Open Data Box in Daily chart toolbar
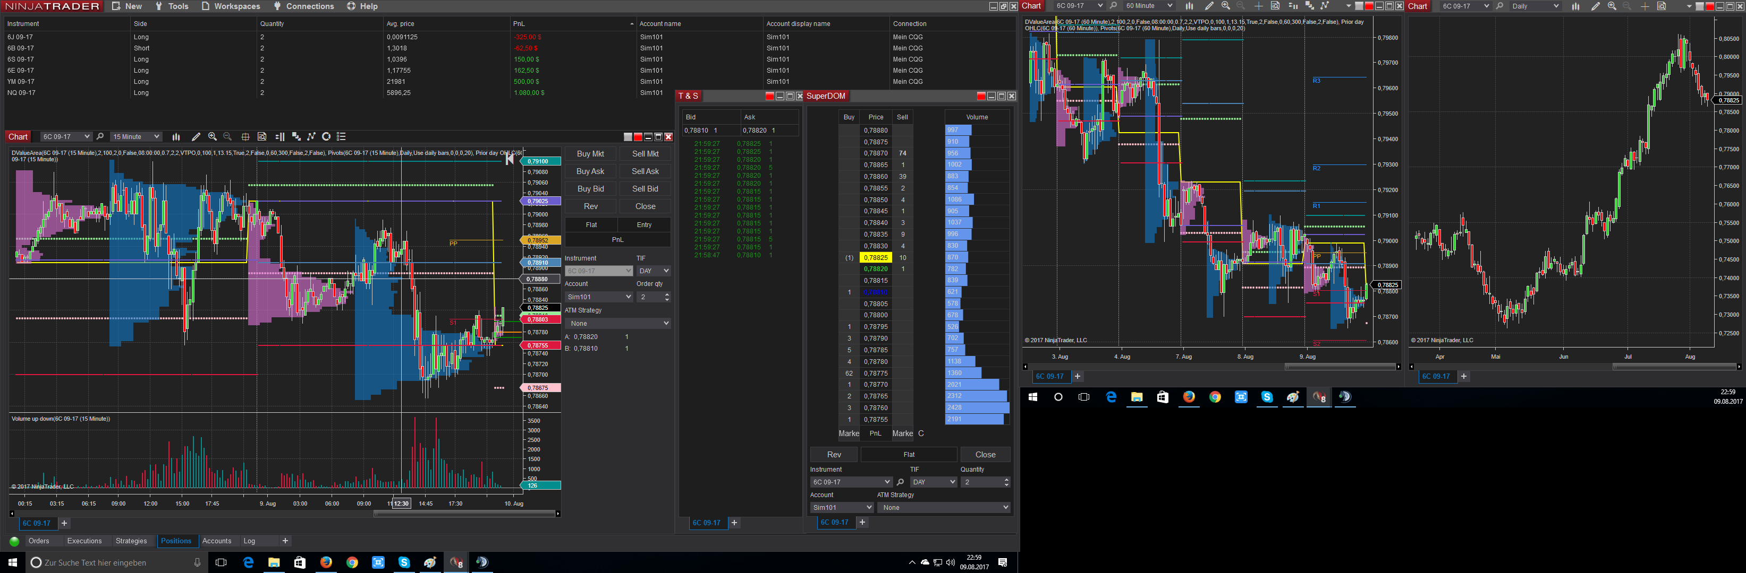The width and height of the screenshot is (1746, 573). [1662, 6]
